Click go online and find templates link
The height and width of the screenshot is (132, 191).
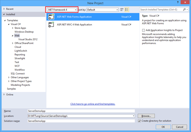point(93,104)
